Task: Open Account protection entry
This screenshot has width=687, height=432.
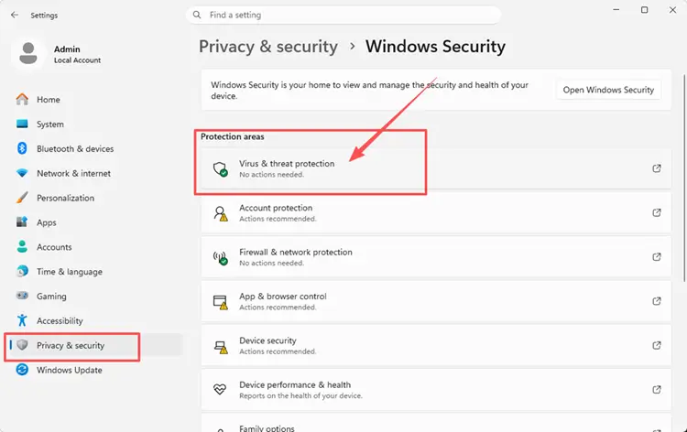Action: click(436, 212)
